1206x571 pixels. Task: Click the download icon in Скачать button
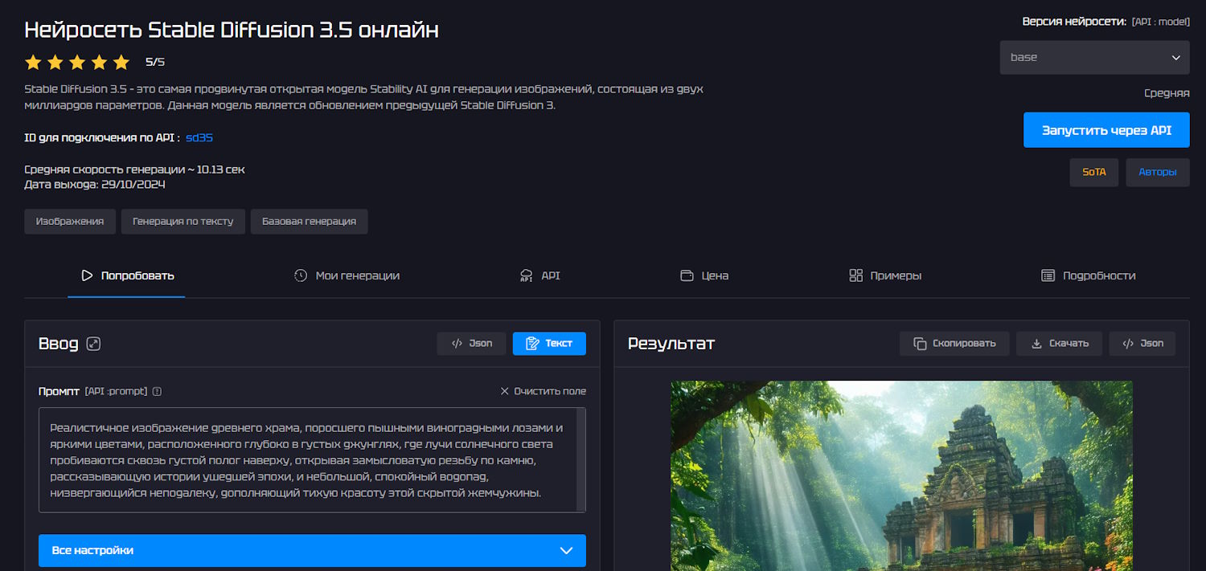pos(1036,344)
